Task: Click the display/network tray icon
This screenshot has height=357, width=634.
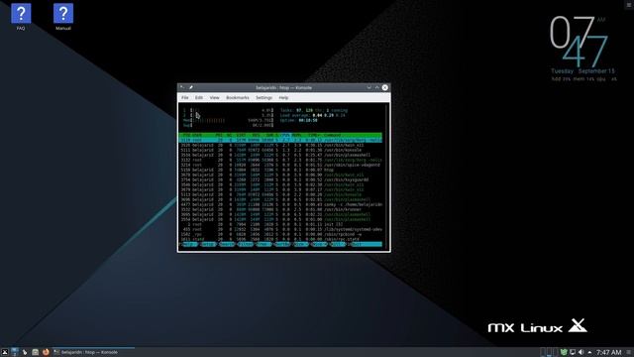Action: tap(573, 352)
